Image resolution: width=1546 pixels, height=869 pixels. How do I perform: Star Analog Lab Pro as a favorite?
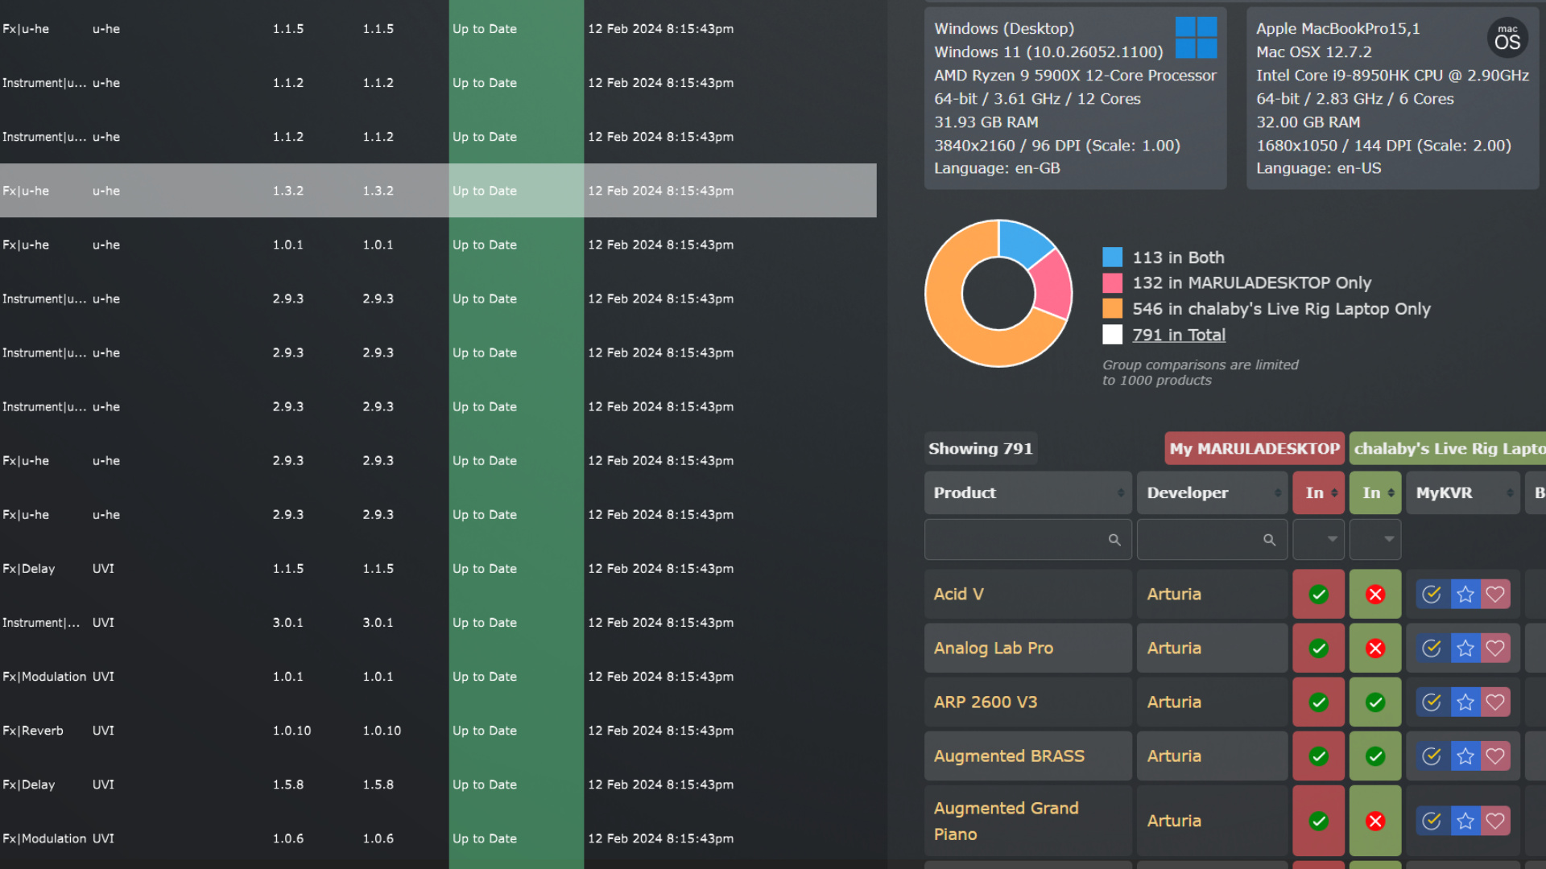tap(1465, 649)
